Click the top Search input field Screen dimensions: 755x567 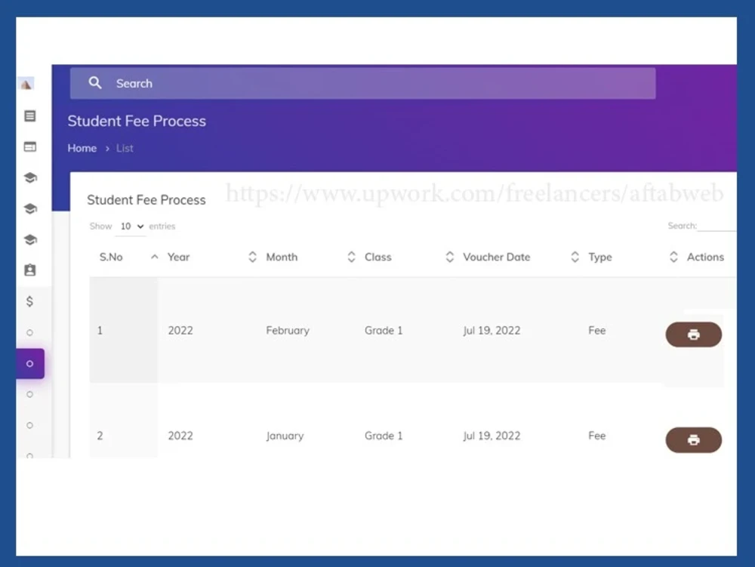coord(362,83)
